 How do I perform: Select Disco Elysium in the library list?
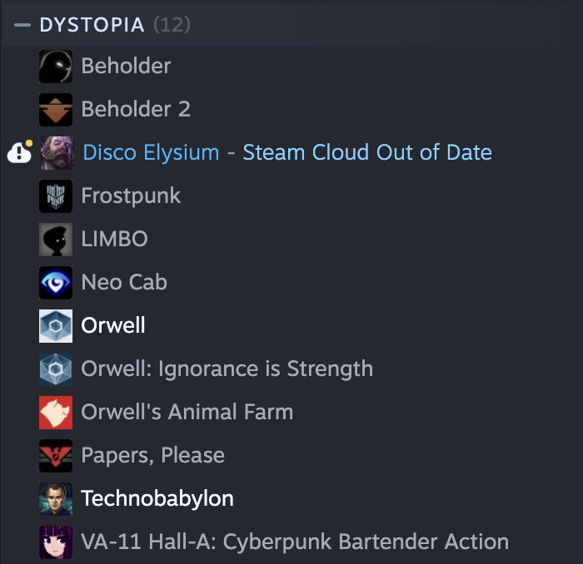pyautogui.click(x=151, y=153)
